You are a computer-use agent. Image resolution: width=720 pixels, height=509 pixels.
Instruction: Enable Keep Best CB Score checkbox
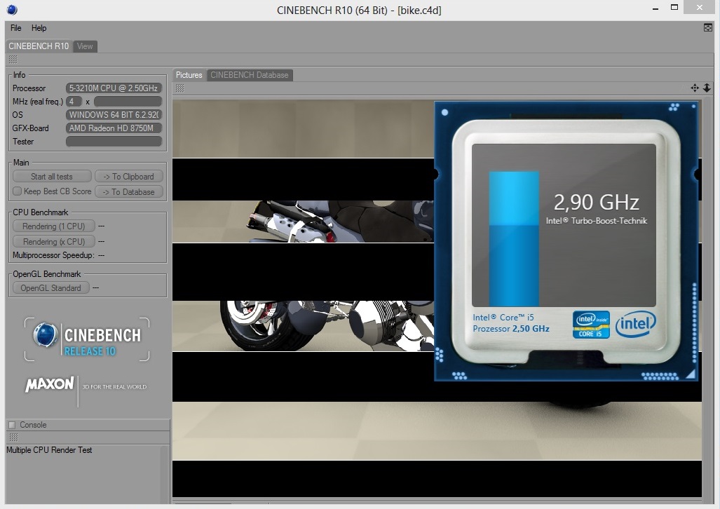(17, 191)
